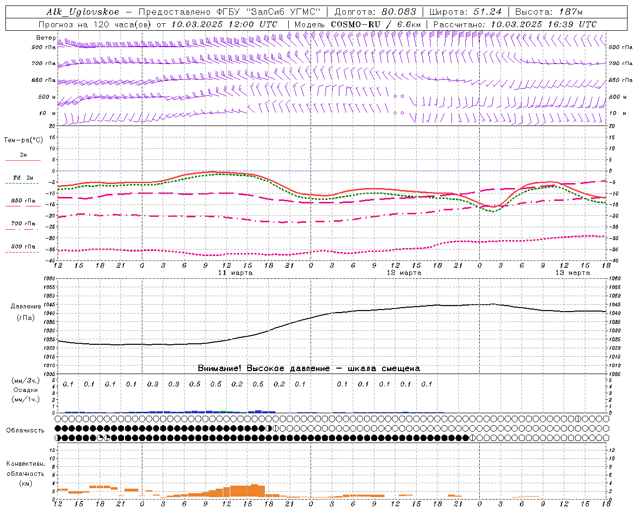Image resolution: width=635 pixels, height=508 pixels.
Task: Click the 'Конвективн.' convective cloud label
Action: (x=25, y=464)
